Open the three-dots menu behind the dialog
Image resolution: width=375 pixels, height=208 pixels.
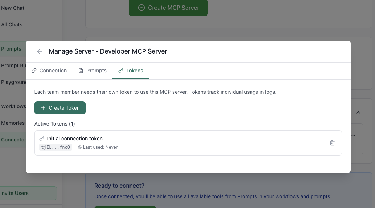[x=353, y=136]
